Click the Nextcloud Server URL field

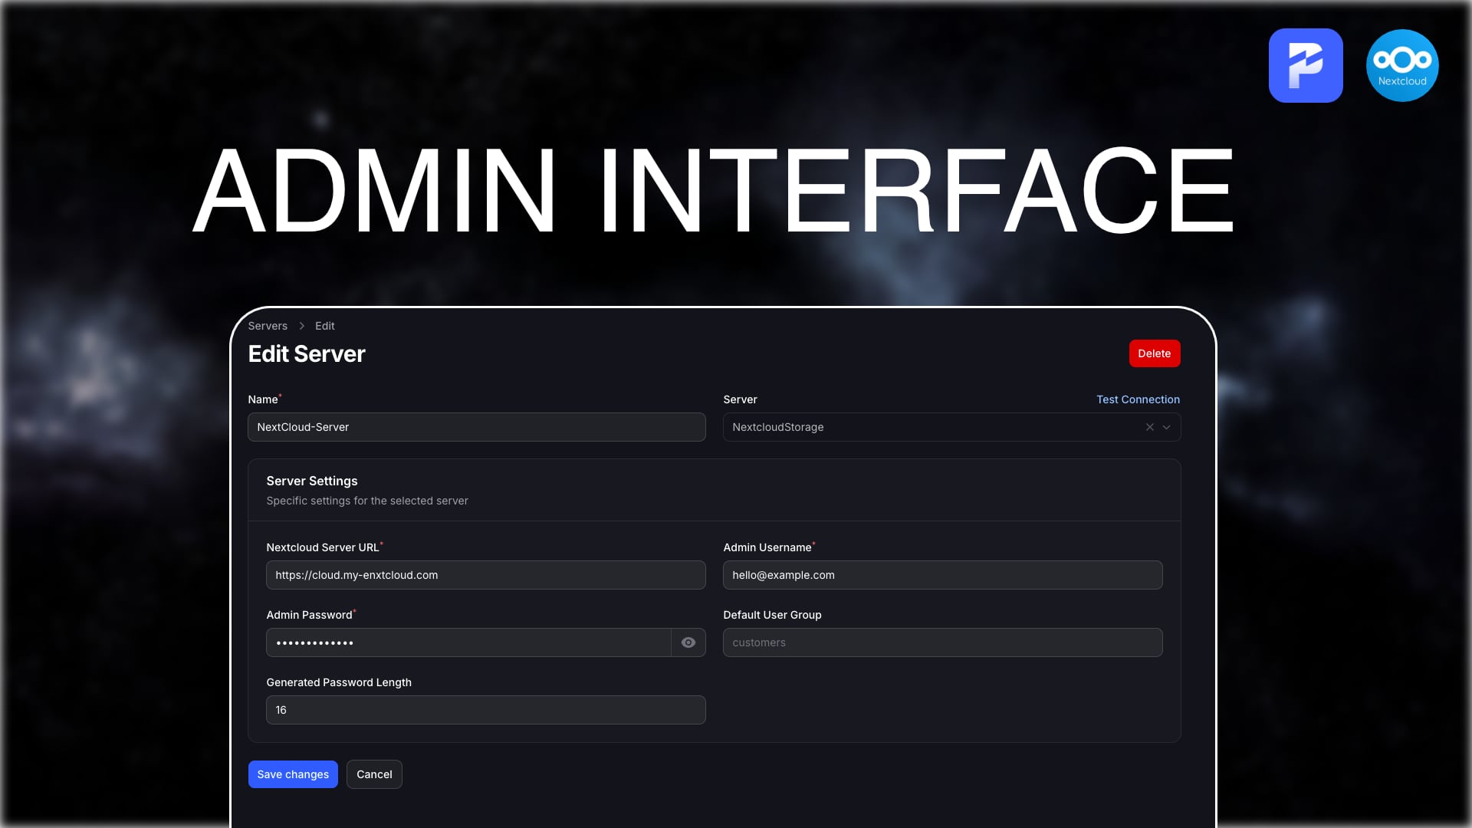[485, 575]
